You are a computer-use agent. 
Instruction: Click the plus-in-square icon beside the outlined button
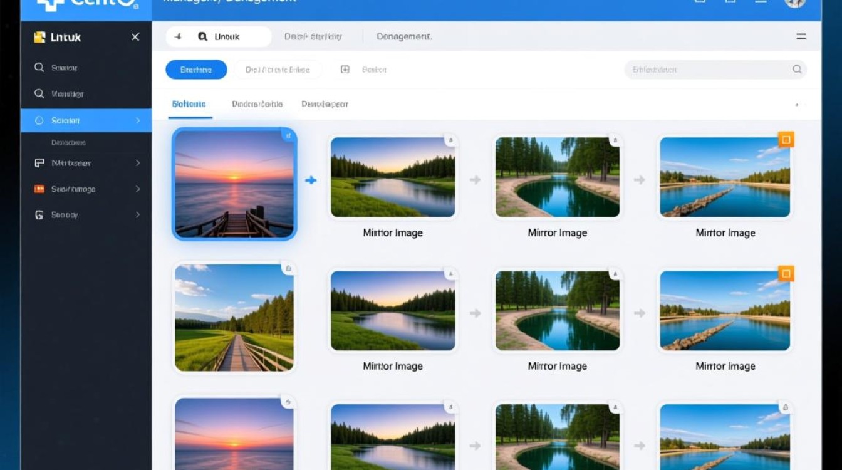point(345,70)
